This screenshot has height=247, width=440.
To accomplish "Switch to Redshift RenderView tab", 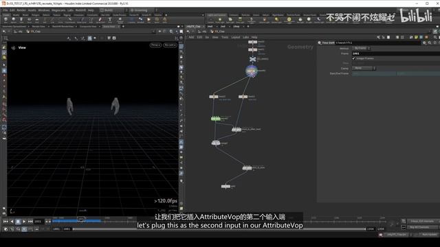I will (63, 26).
